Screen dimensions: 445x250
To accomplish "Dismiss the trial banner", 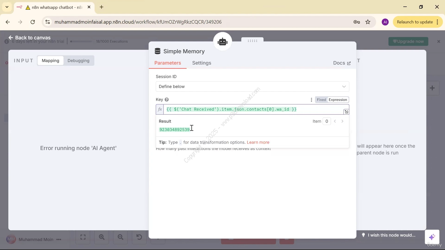I will [438, 41].
